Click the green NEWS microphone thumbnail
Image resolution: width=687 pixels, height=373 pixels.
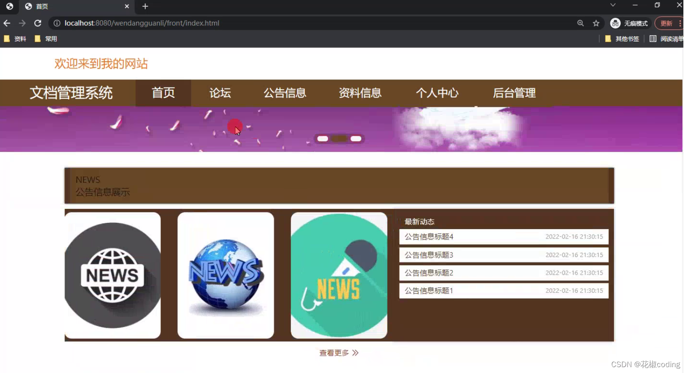click(x=339, y=275)
